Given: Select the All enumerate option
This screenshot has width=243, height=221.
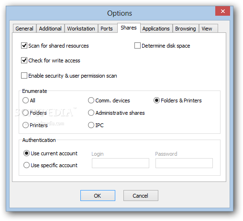Looking at the screenshot, I should tap(25, 100).
